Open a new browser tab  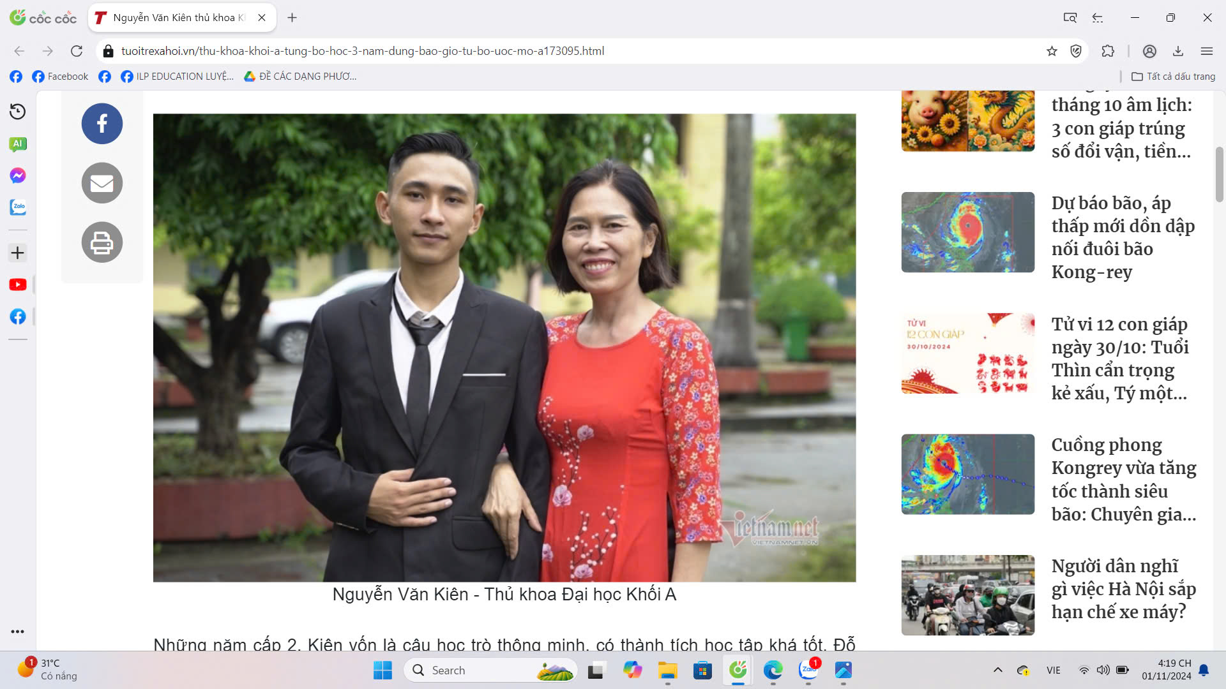click(292, 18)
